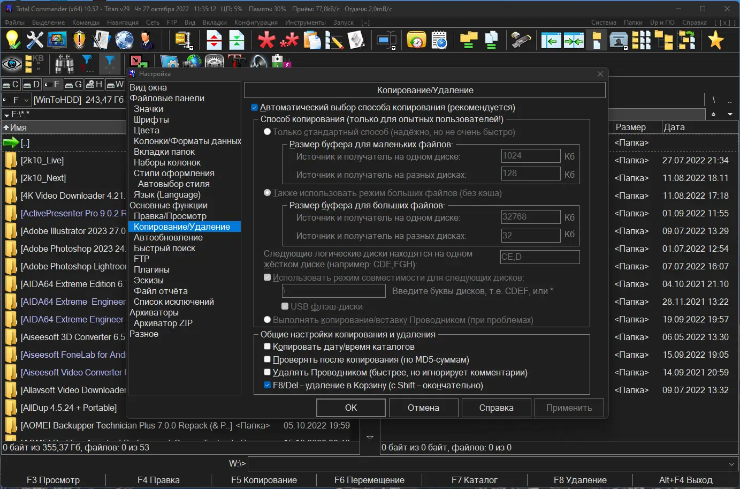Close the Настройка dialog
This screenshot has height=489, width=740.
(x=600, y=74)
